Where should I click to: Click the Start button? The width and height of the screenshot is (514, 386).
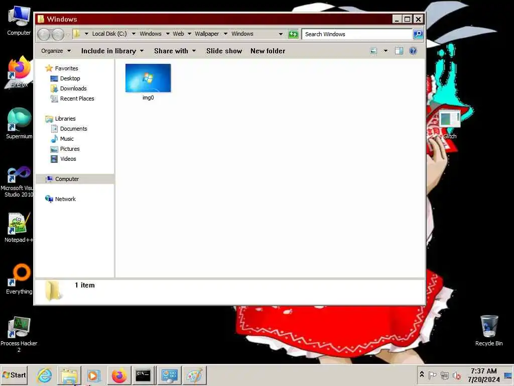pos(14,375)
